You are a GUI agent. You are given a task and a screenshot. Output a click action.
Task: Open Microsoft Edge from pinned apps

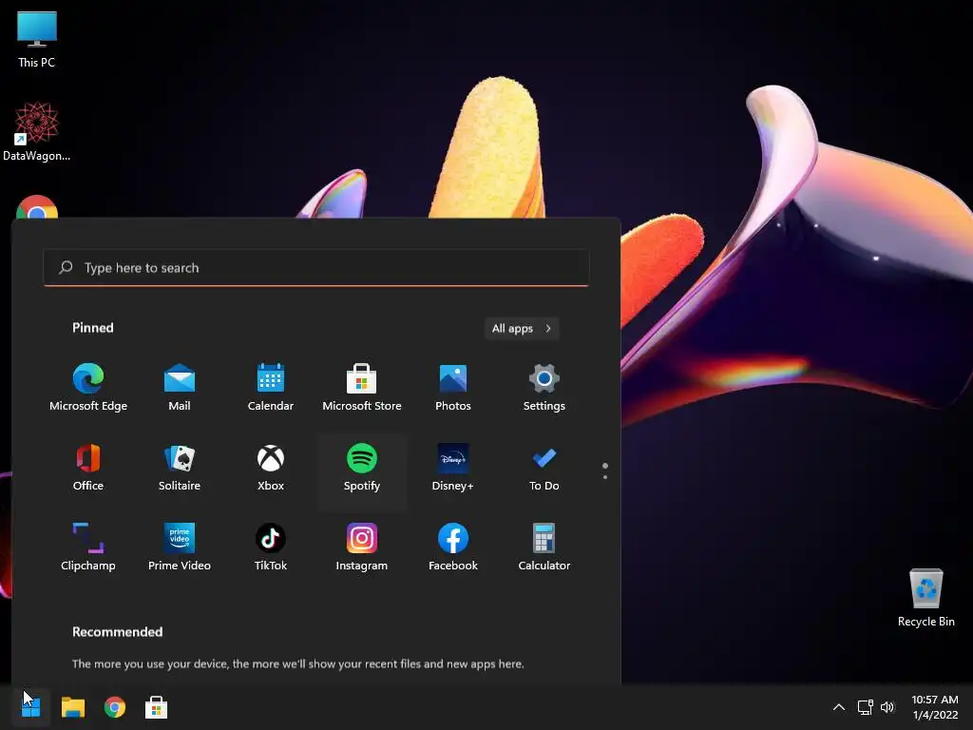(x=88, y=388)
